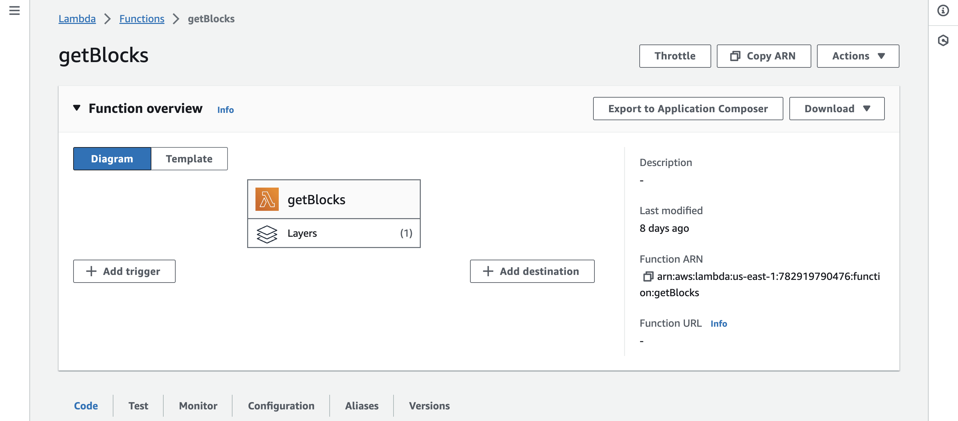958x421 pixels.
Task: Click the Add destination button
Action: tap(532, 271)
